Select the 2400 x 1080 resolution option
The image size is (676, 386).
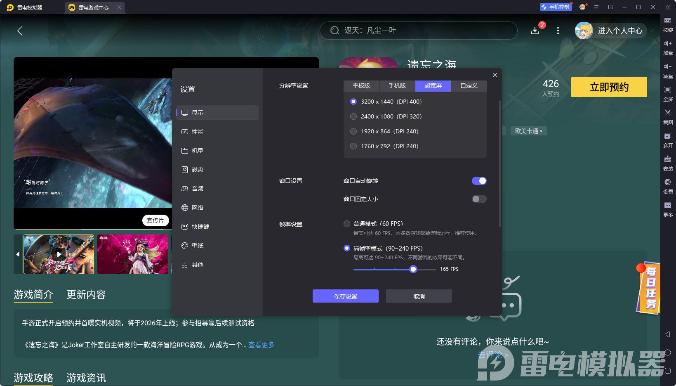[x=353, y=116]
